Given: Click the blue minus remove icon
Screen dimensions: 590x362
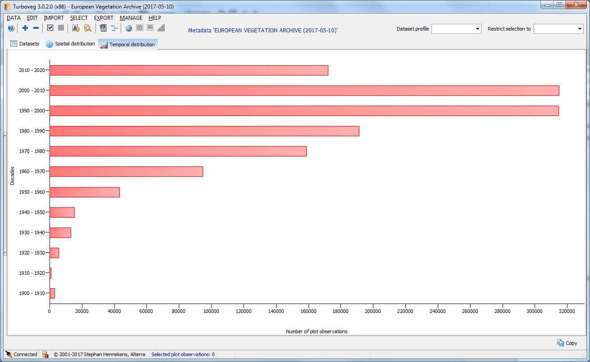Looking at the screenshot, I should pos(36,28).
